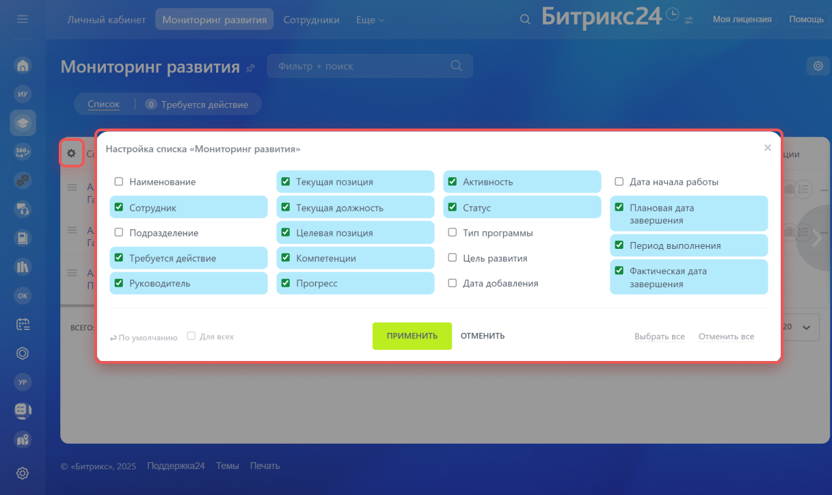Open the page size dropdown showing 20
The height and width of the screenshot is (495, 832).
pos(797,327)
